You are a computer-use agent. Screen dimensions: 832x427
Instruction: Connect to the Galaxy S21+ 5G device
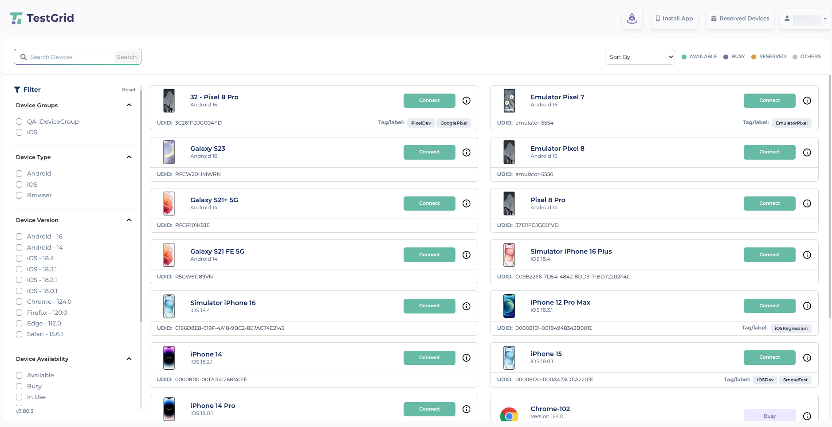[429, 204]
